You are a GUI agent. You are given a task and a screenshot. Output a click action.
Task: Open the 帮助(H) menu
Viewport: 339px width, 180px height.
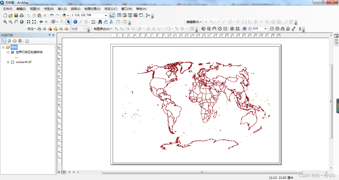click(x=141, y=9)
